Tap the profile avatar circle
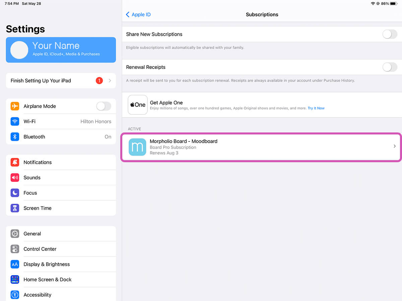The width and height of the screenshot is (402, 301). point(19,50)
